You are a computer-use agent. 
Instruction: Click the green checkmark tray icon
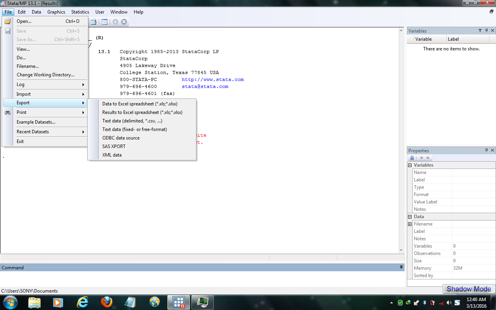(x=400, y=303)
